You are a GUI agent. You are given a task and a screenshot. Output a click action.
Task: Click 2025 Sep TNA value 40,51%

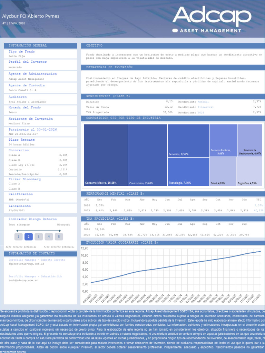click(205, 235)
